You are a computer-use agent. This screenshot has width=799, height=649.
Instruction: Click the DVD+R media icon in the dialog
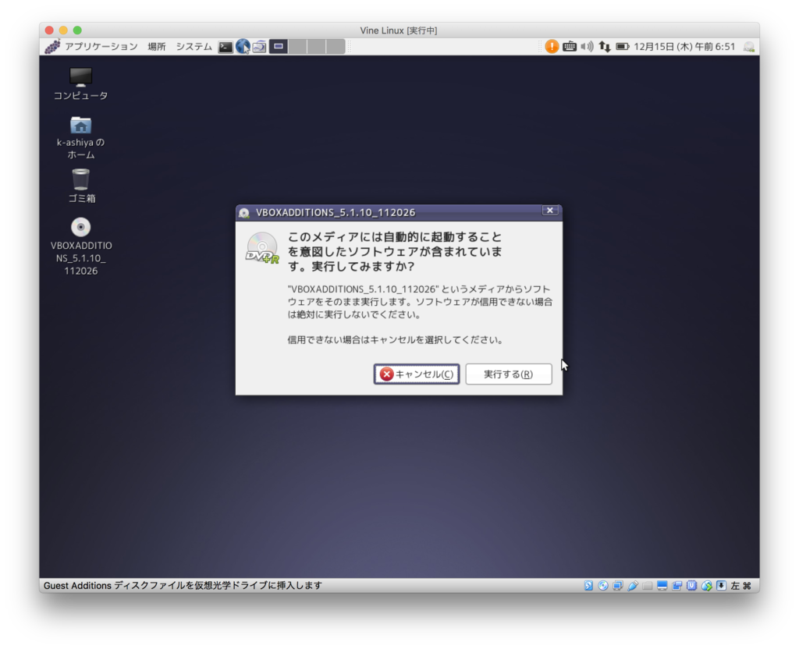pyautogui.click(x=262, y=248)
